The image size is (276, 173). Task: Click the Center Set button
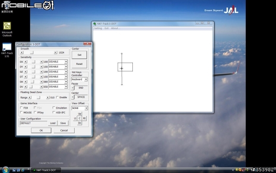click(79, 55)
